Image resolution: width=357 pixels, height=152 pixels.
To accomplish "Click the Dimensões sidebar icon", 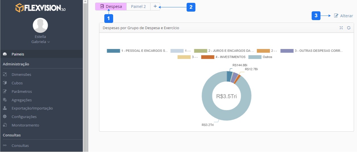I will (x=5, y=75).
